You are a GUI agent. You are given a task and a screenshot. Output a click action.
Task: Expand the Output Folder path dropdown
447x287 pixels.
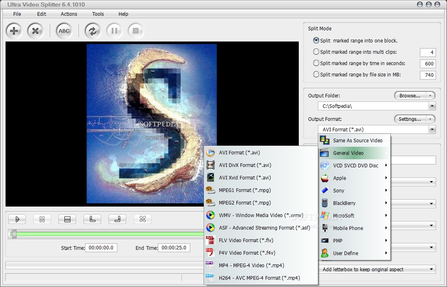(432, 106)
